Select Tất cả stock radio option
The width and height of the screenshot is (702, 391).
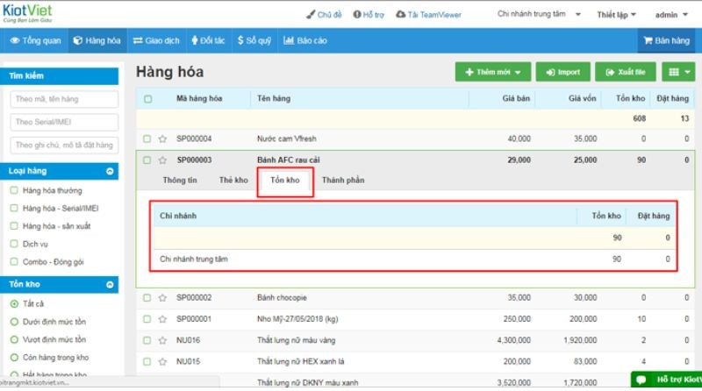14,303
